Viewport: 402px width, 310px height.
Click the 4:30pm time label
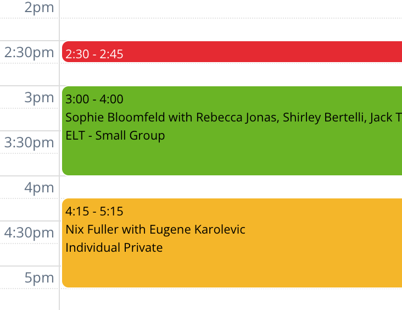[x=29, y=233]
